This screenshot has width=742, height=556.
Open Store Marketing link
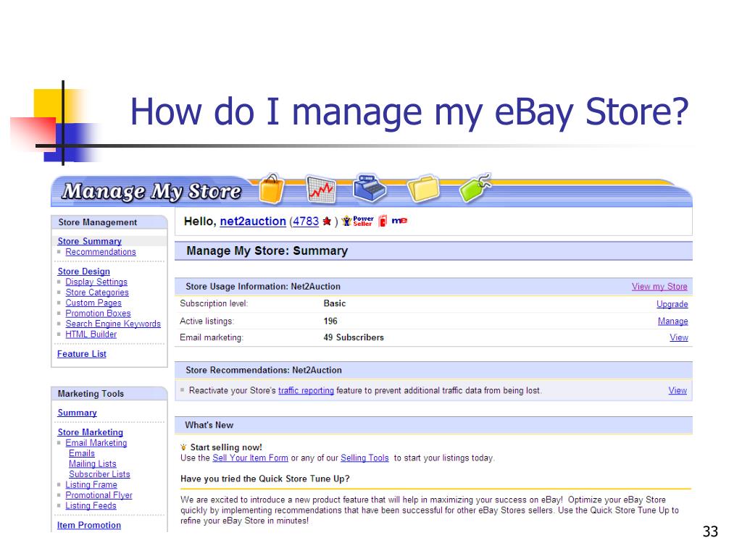(91, 432)
